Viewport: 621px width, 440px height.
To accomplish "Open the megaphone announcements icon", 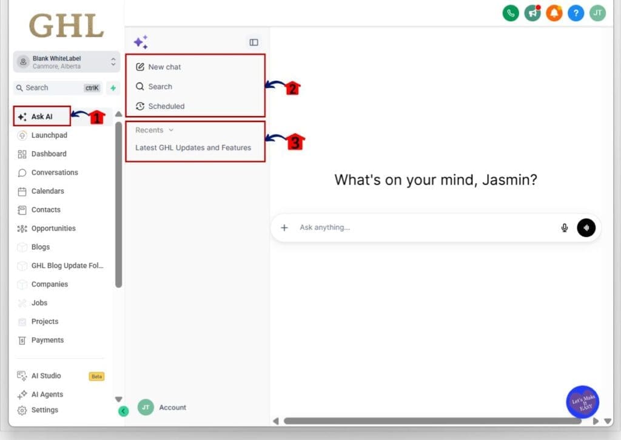I will tap(532, 13).
